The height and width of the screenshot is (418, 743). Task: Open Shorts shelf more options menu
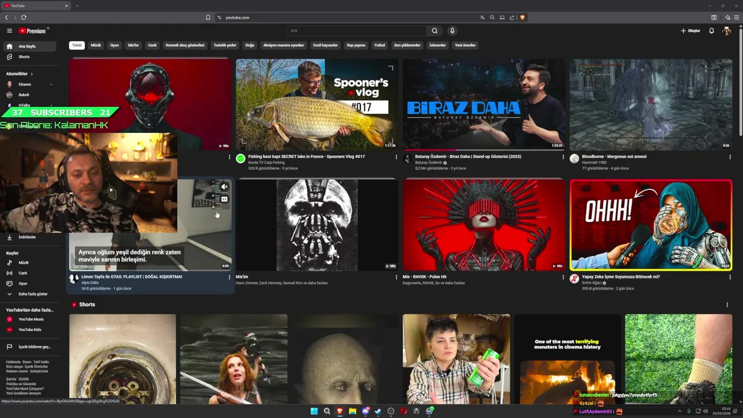click(x=727, y=305)
